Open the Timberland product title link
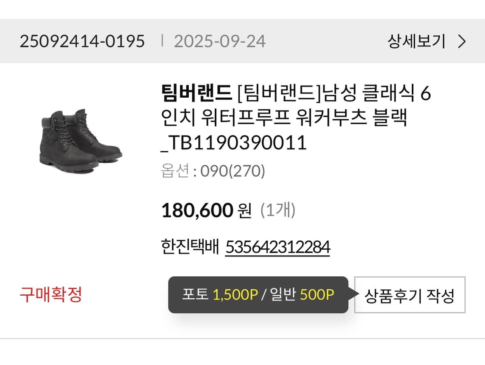The image size is (485, 365). [x=297, y=117]
